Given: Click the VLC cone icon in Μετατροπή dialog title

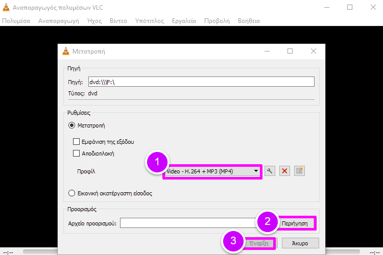Looking at the screenshot, I should point(66,51).
